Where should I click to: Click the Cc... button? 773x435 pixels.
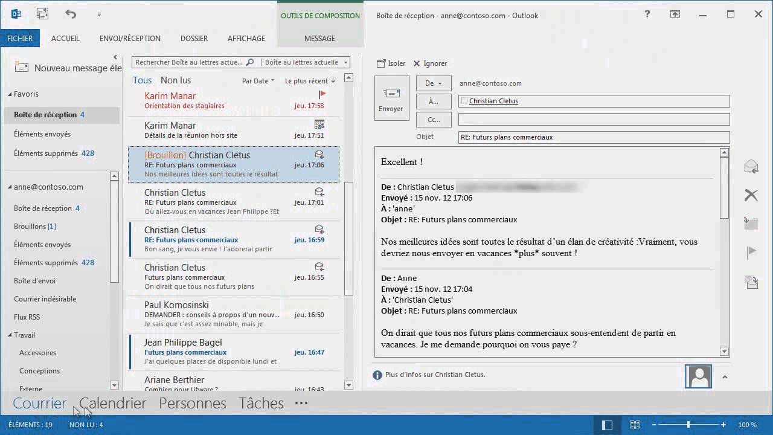pos(434,120)
